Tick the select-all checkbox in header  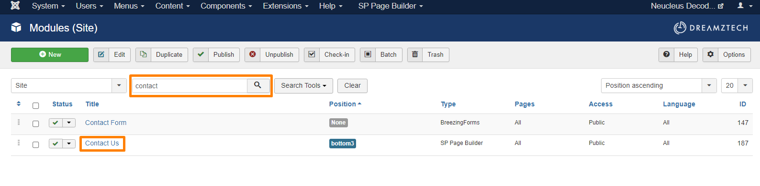point(35,105)
